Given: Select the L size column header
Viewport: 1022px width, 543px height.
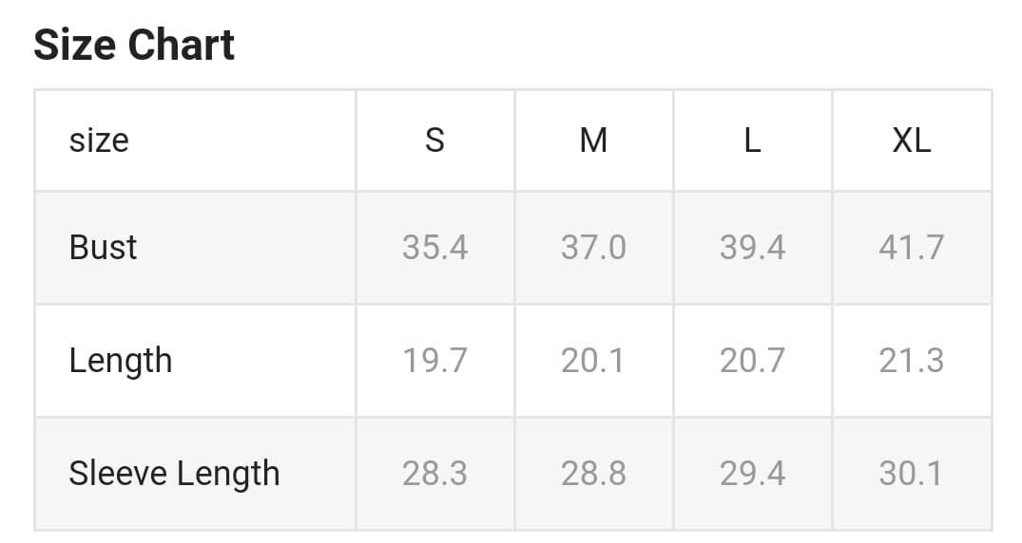Looking at the screenshot, I should pos(752,140).
